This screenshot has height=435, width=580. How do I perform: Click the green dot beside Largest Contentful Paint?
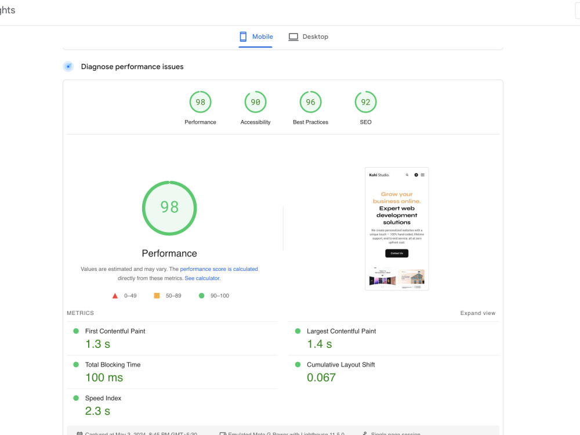click(x=298, y=331)
